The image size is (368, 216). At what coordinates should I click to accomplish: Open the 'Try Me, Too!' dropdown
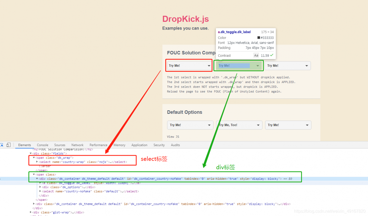pyautogui.click(x=239, y=125)
